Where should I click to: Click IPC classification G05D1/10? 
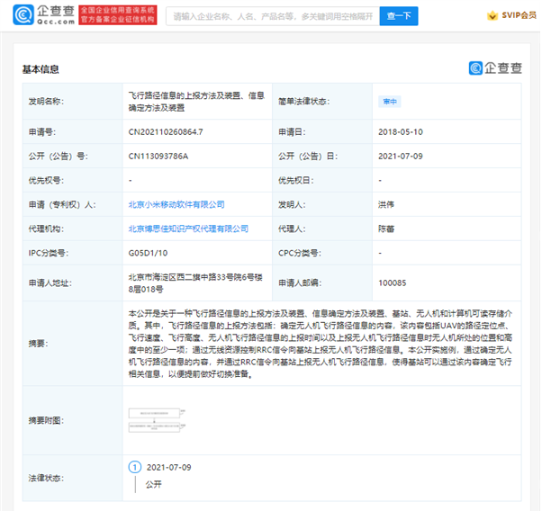click(149, 254)
